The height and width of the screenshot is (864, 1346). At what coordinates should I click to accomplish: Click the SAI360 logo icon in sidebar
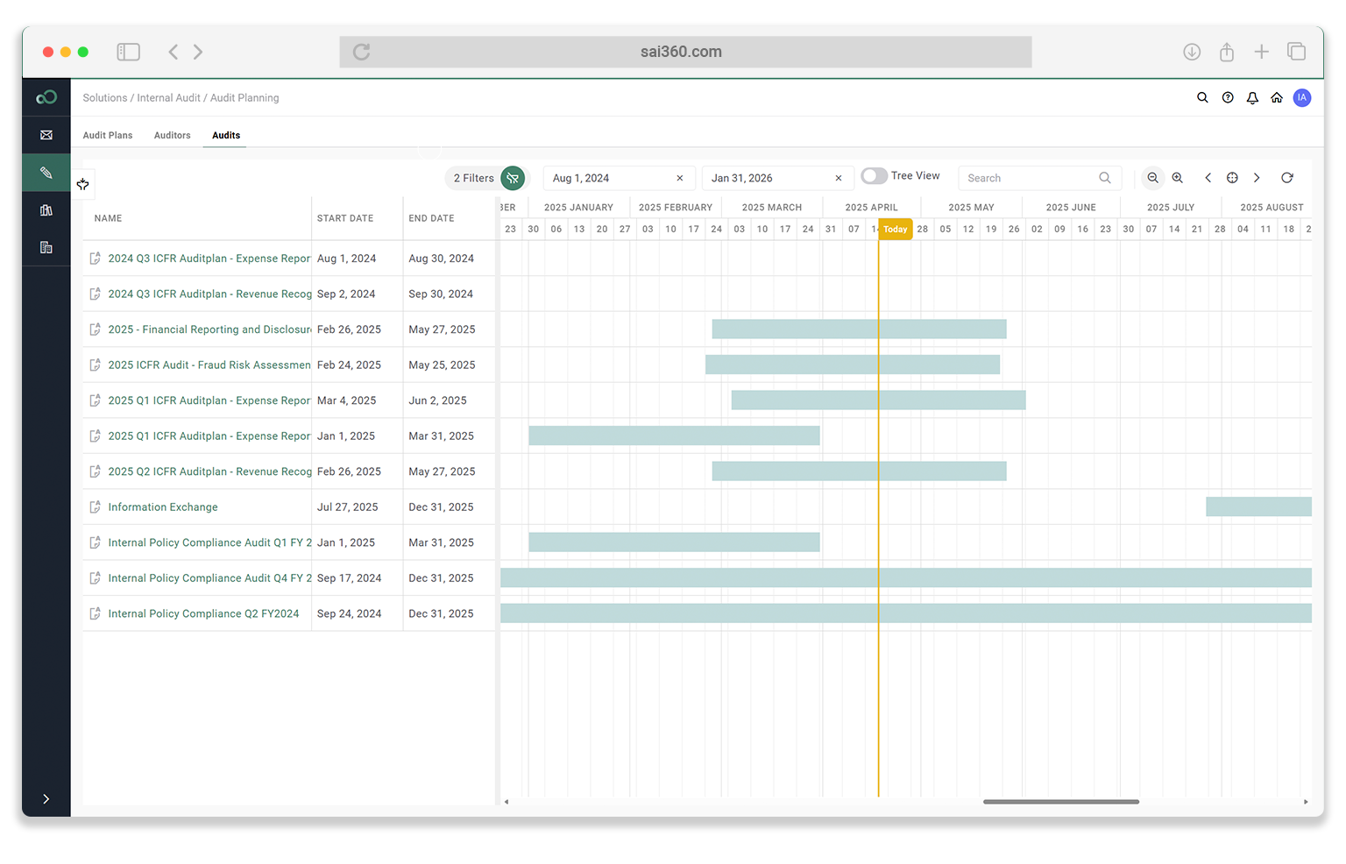click(46, 97)
